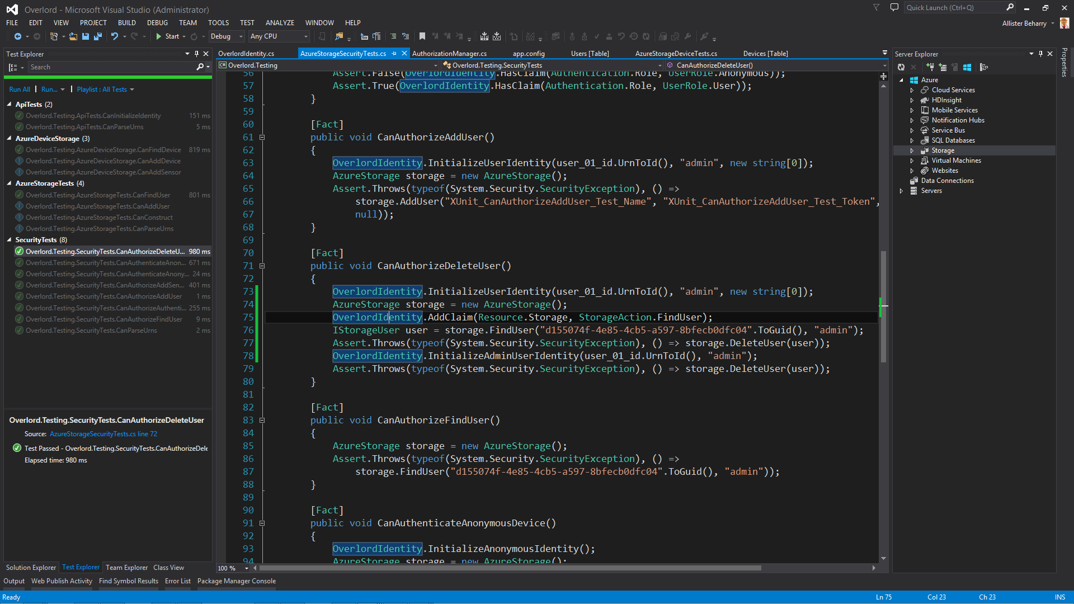
Task: Click the last Server Explorer toolbar tree icon
Action: point(984,67)
